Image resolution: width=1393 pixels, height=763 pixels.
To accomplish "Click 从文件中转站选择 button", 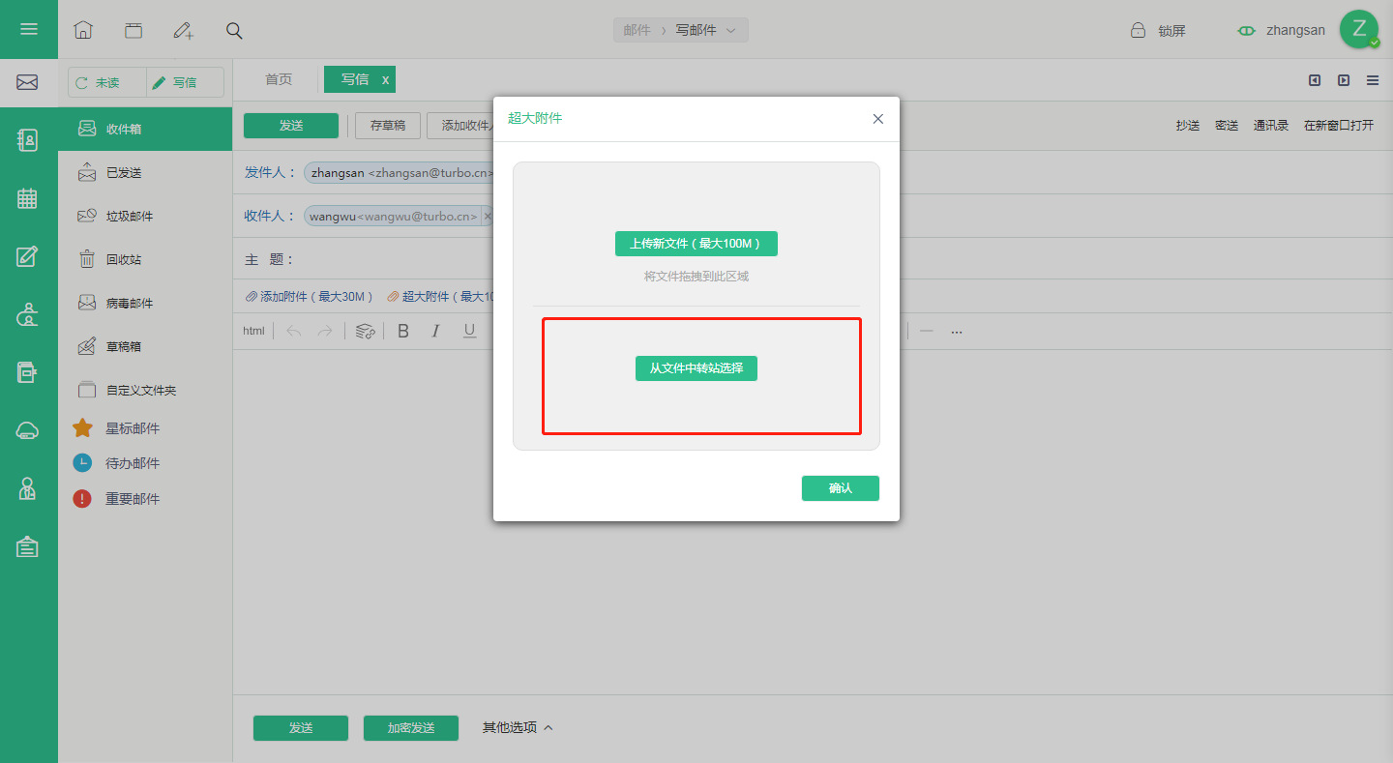I will 696,368.
